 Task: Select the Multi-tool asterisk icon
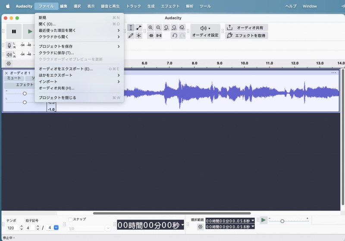[x=138, y=35]
